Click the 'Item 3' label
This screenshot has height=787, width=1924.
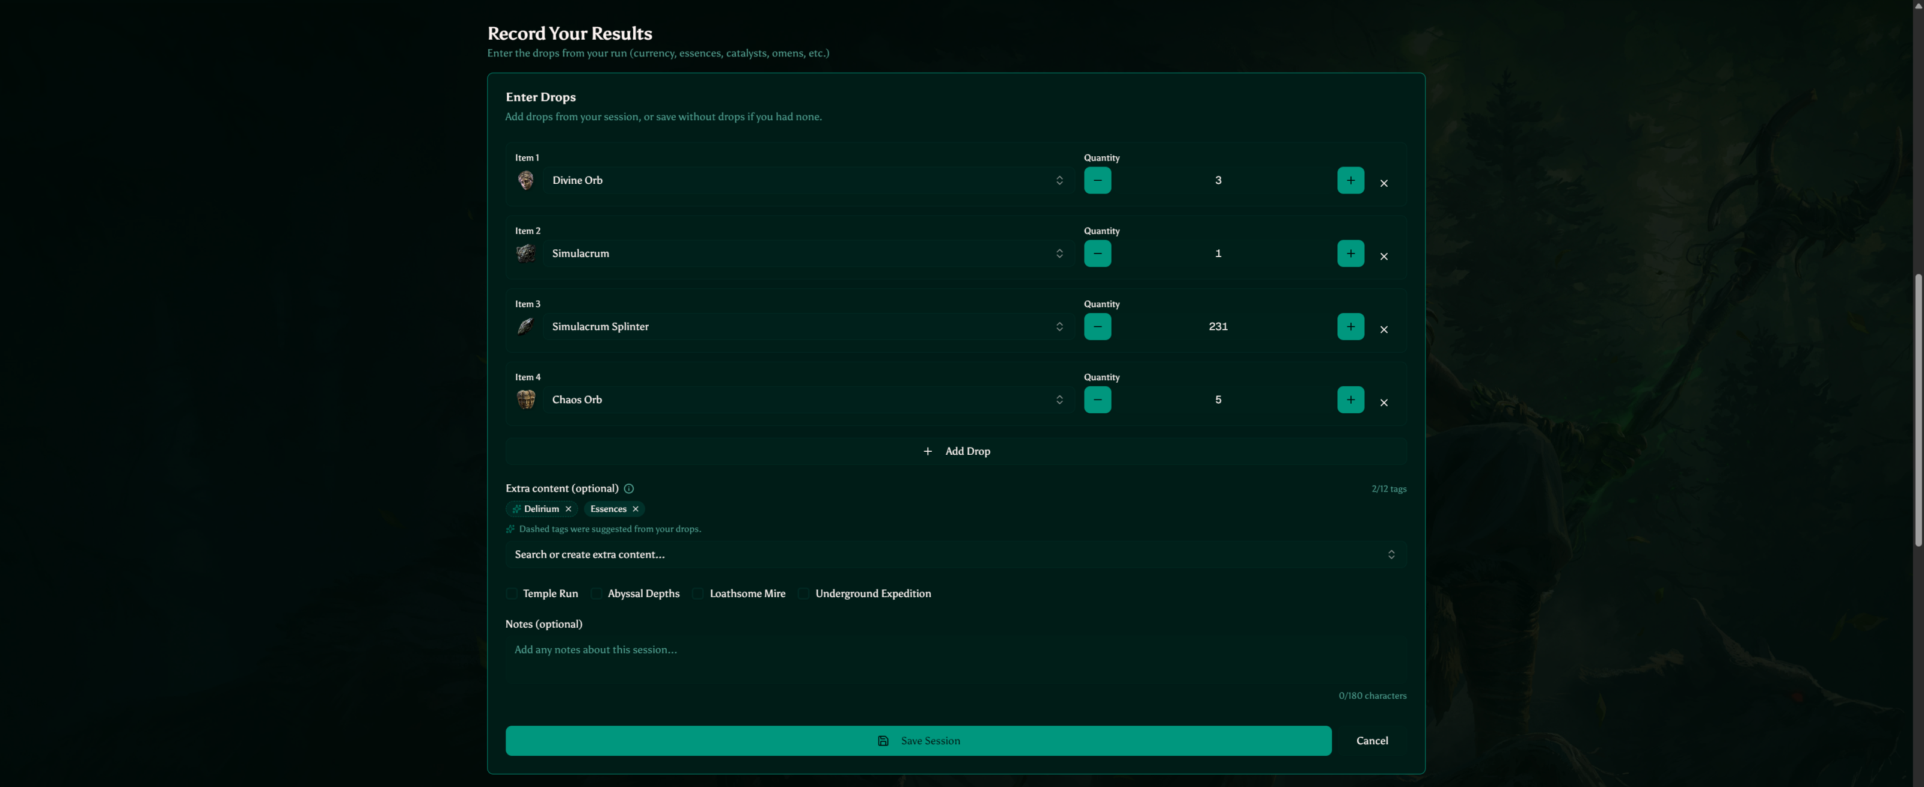(527, 305)
